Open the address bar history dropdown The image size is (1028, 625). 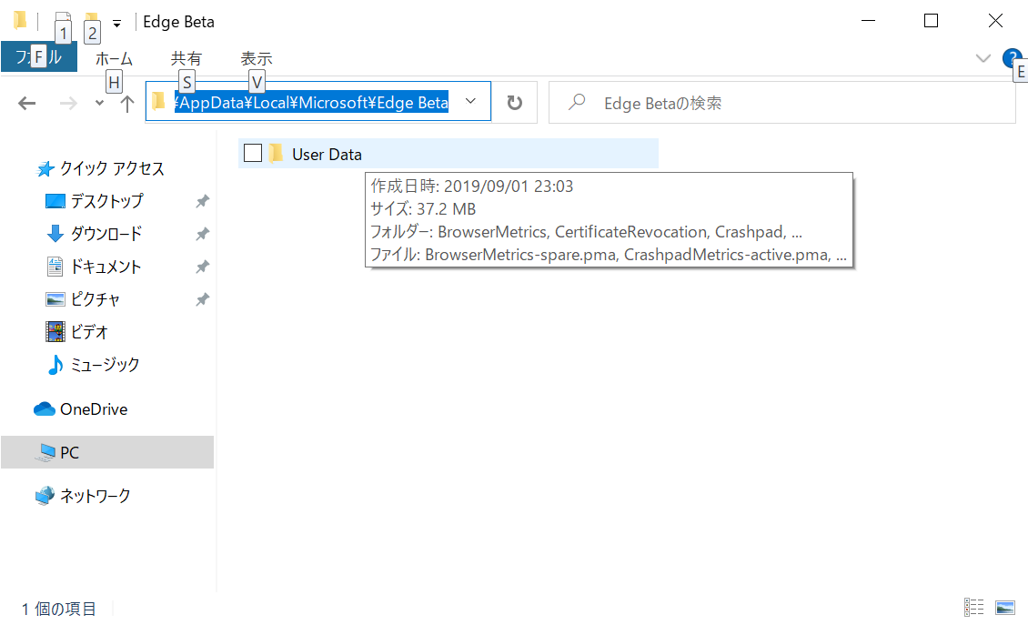(470, 101)
